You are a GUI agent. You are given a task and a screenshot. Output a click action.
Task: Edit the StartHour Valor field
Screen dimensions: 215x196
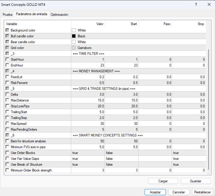click(x=88, y=60)
